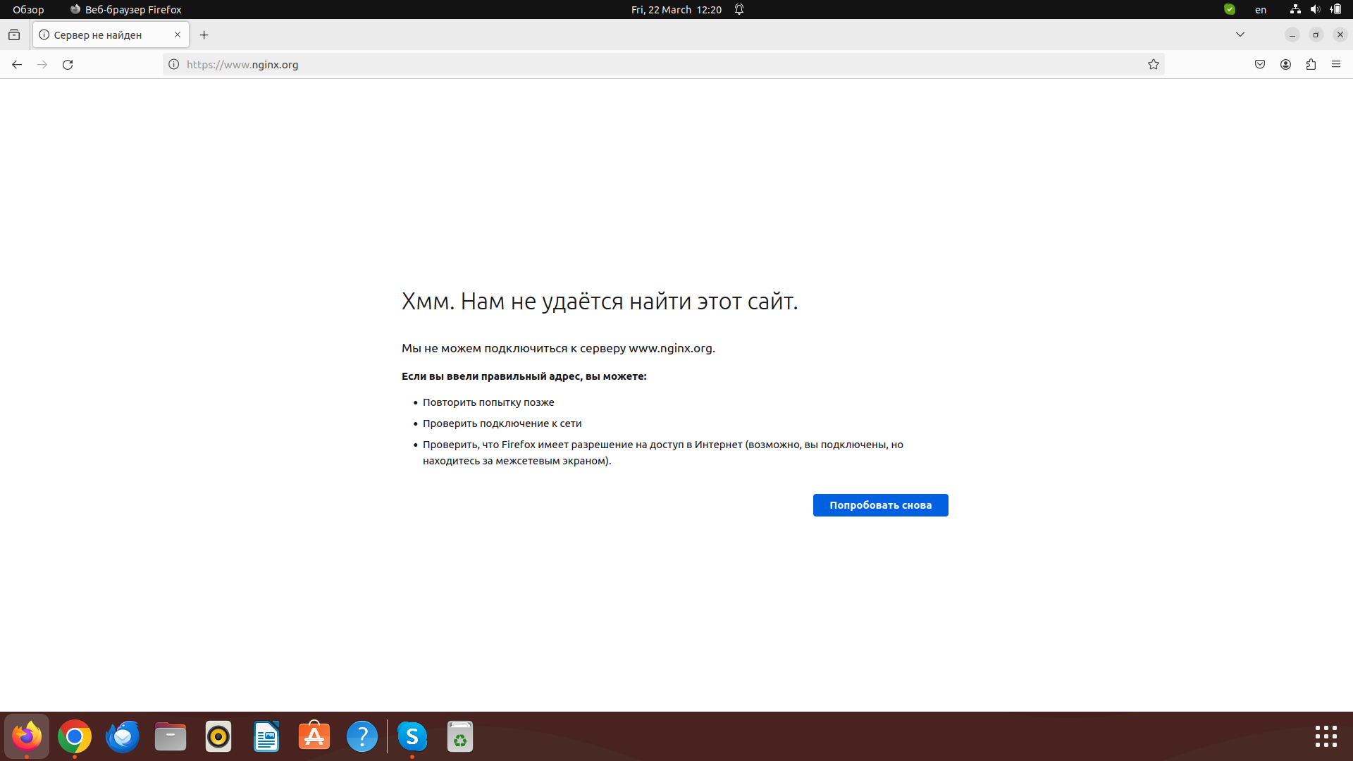Open the Trash from the dock

coord(460,736)
